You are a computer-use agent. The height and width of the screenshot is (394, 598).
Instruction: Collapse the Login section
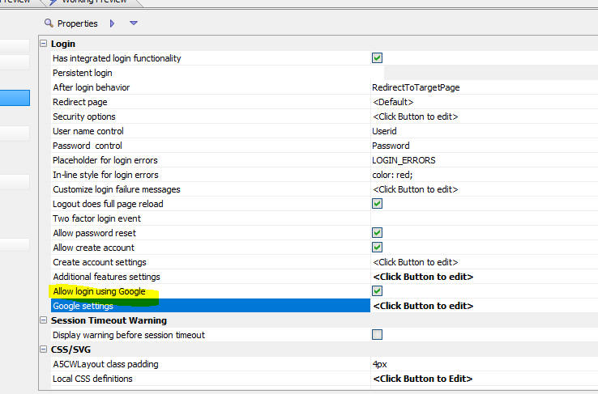pos(44,44)
